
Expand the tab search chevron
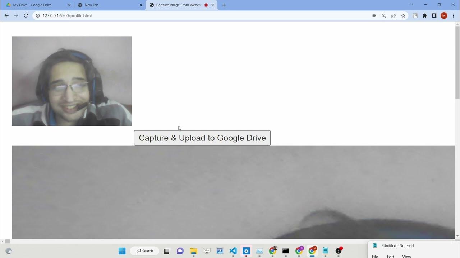412,5
